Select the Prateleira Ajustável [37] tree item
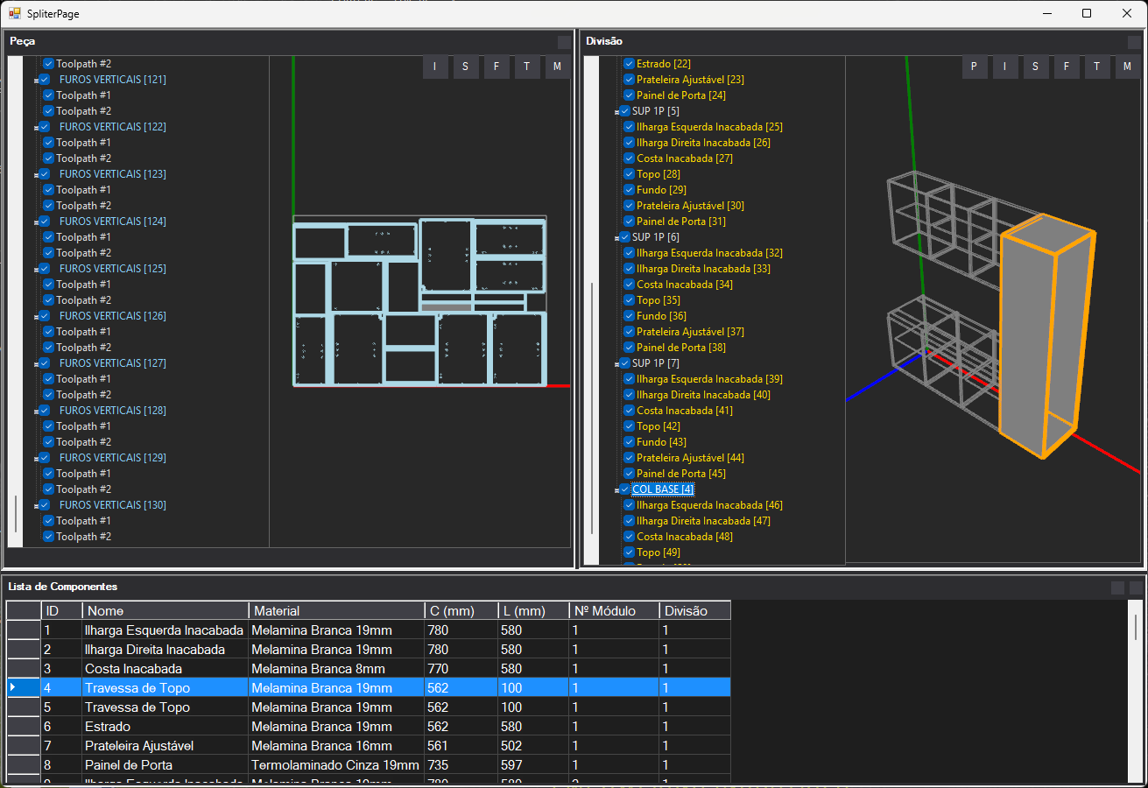 coord(690,332)
